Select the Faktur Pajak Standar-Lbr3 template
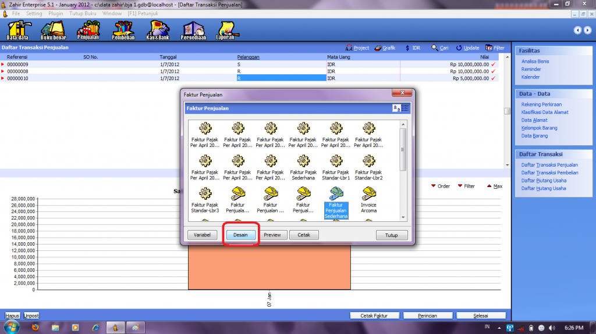596x334 pixels. (205, 200)
